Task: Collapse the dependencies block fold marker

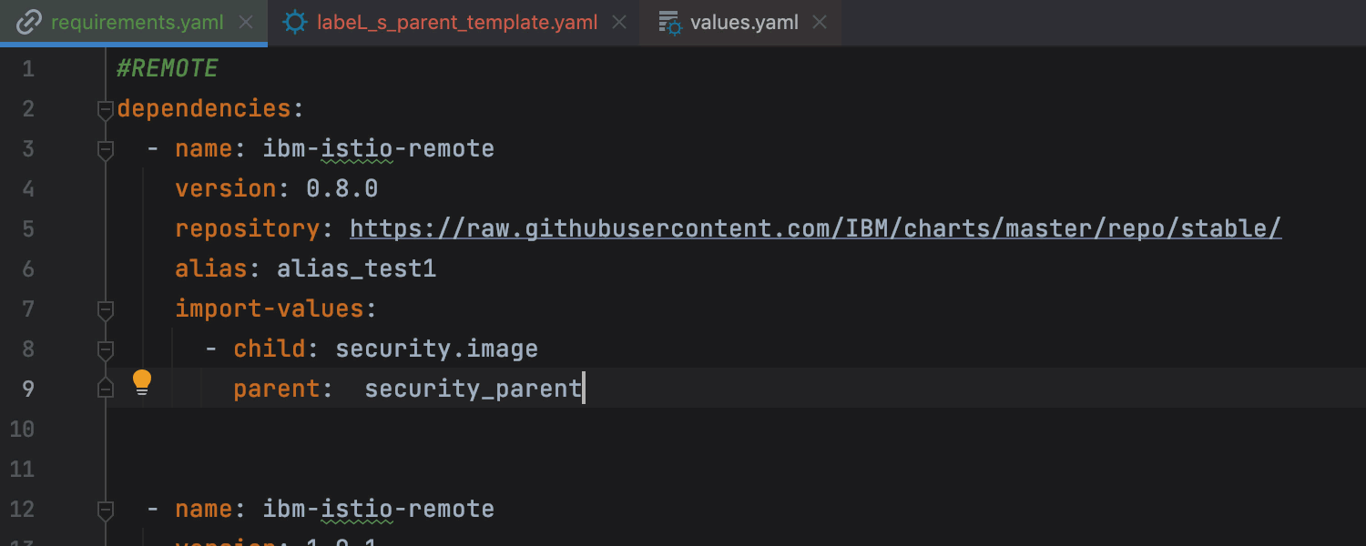Action: (x=106, y=109)
